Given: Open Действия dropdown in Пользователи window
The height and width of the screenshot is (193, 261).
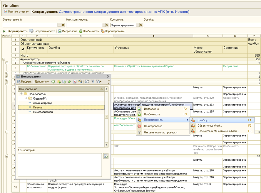Looking at the screenshot, I should [x=42, y=82].
